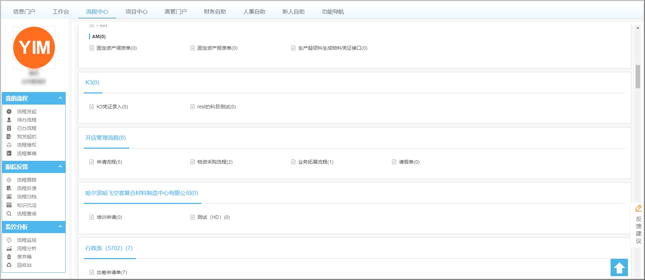Click the YIM user avatar
Image resolution: width=645 pixels, height=280 pixels.
[x=34, y=48]
